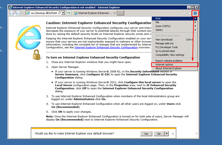Open the address bar dropdown arrow

point(64,13)
